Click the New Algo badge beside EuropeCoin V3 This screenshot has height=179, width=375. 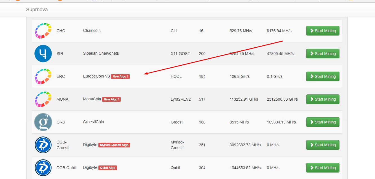120,76
